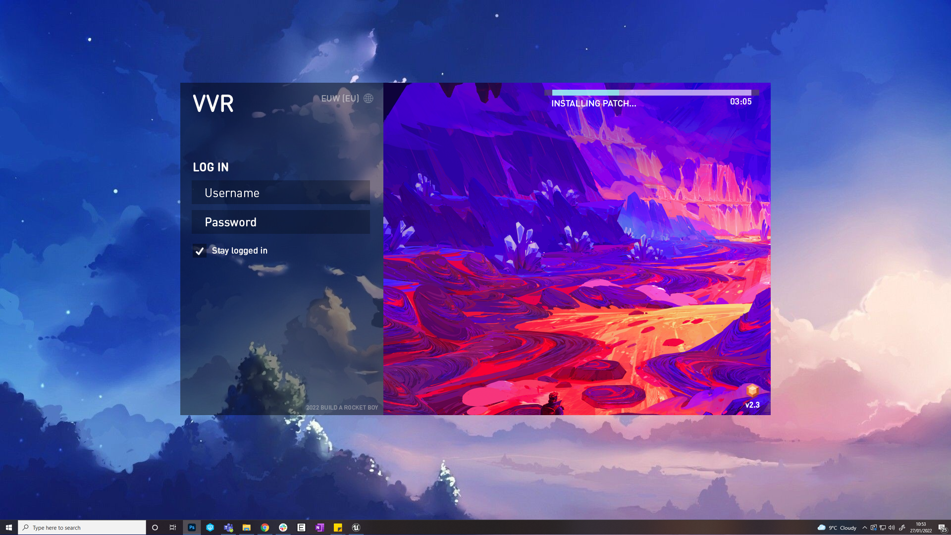
Task: Launch Google Chrome from the taskbar
Action: tap(265, 528)
